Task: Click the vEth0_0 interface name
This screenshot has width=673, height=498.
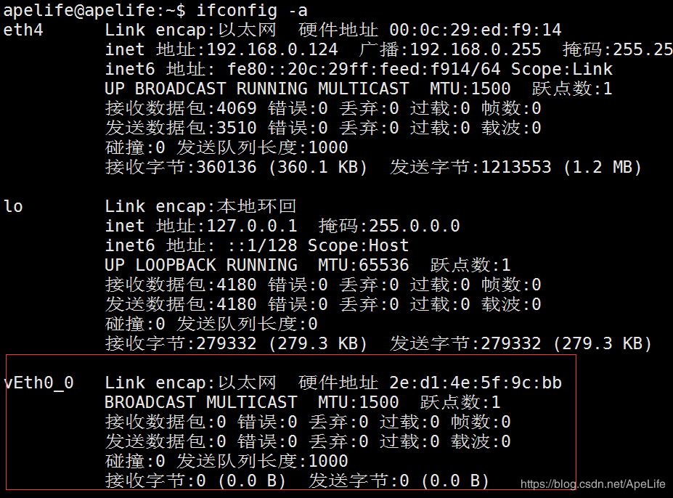Action: coord(38,383)
